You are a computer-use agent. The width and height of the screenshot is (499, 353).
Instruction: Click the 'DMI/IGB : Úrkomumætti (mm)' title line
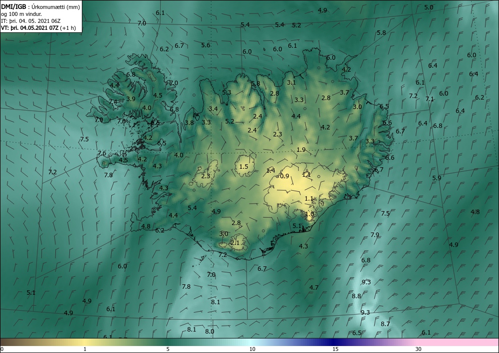tap(40, 7)
